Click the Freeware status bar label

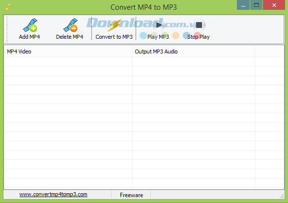pos(132,195)
